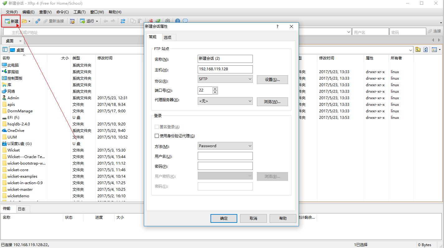Screen dimensions: 444x248
Task: Click the 帮助 help button in the dialog
Action: 283,218
